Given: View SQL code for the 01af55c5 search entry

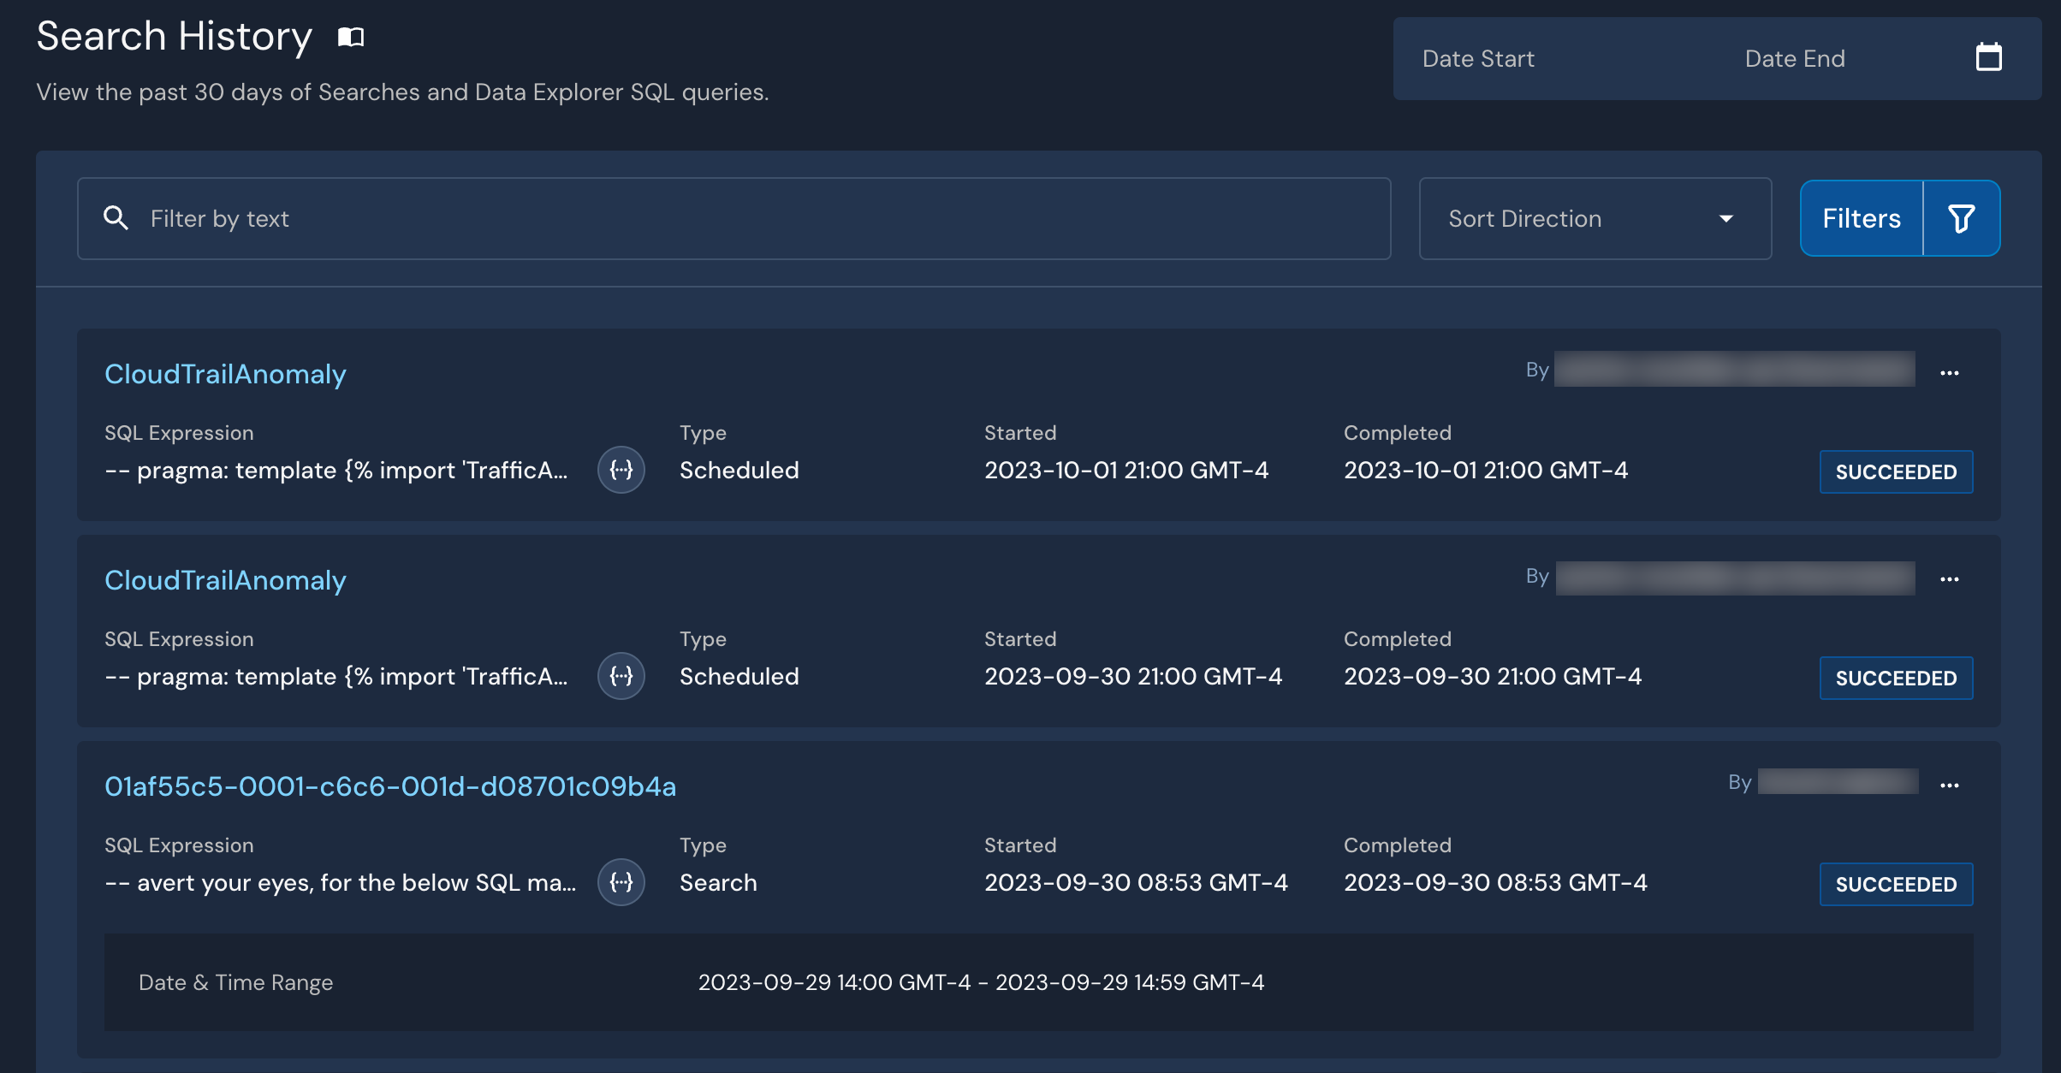Looking at the screenshot, I should (621, 882).
